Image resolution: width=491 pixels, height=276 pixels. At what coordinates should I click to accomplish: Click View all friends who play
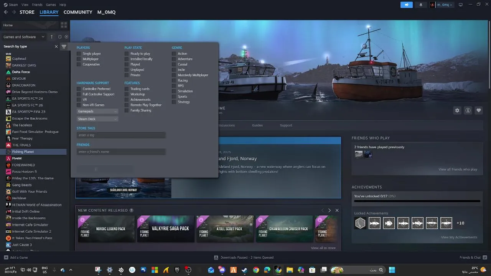(458, 169)
